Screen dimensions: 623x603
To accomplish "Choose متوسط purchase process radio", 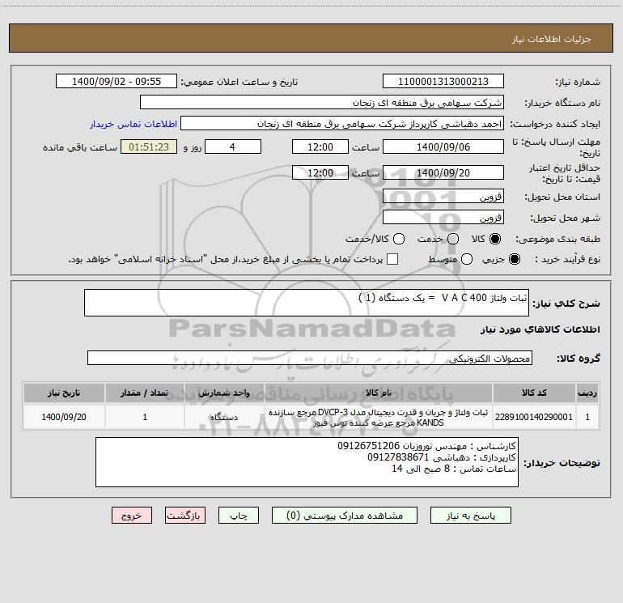I will coord(467,260).
